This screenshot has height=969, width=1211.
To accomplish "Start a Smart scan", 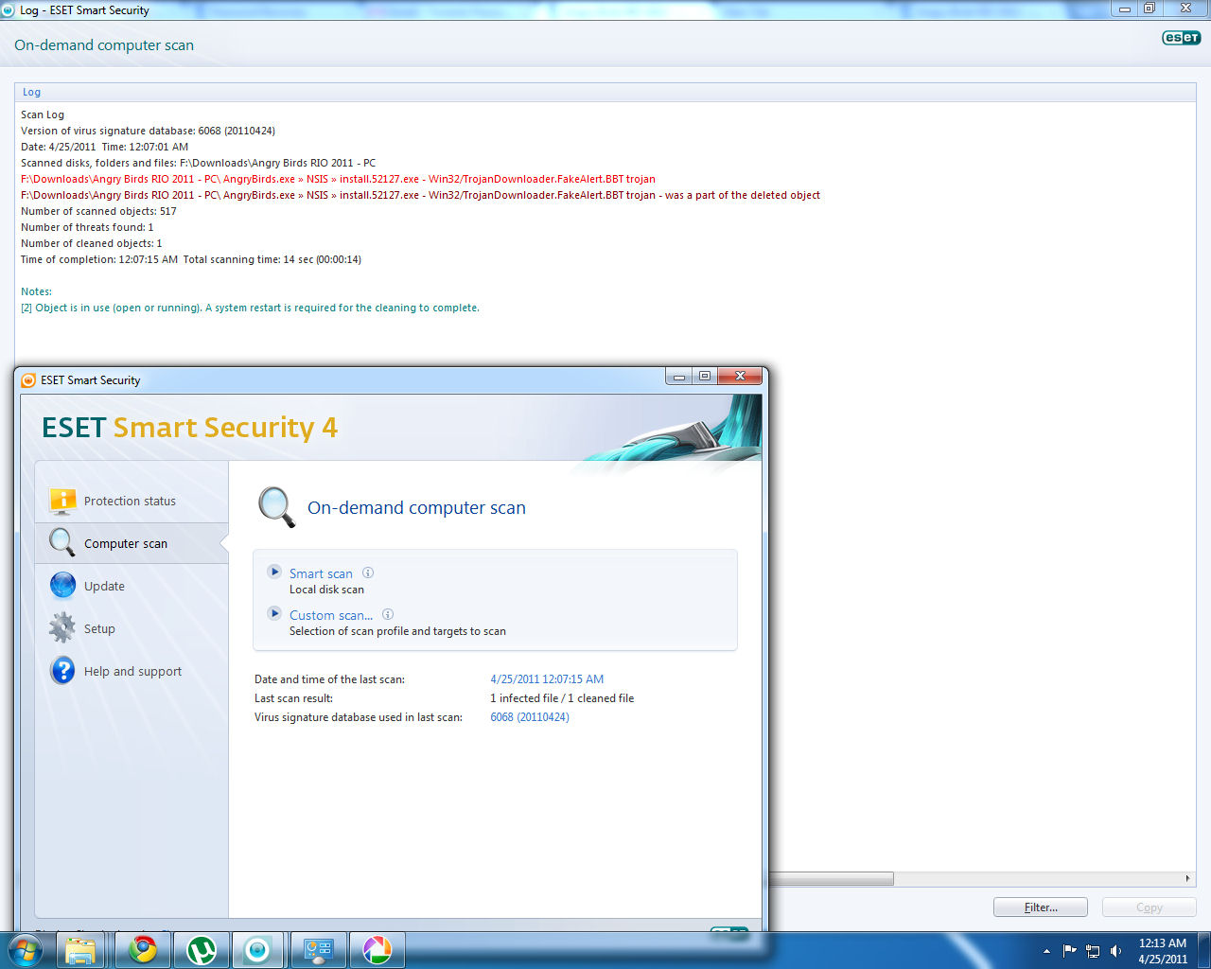I will (321, 573).
